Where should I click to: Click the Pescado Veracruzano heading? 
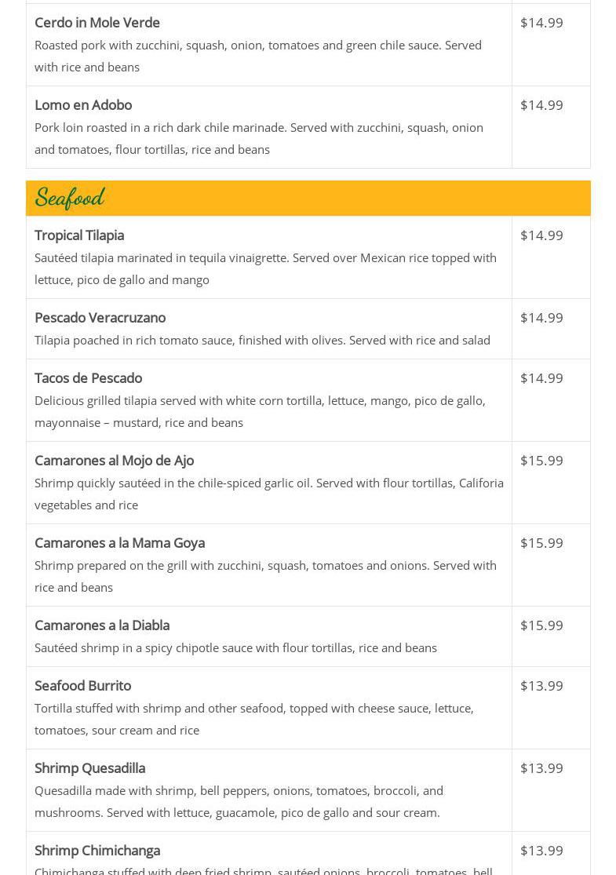click(100, 318)
